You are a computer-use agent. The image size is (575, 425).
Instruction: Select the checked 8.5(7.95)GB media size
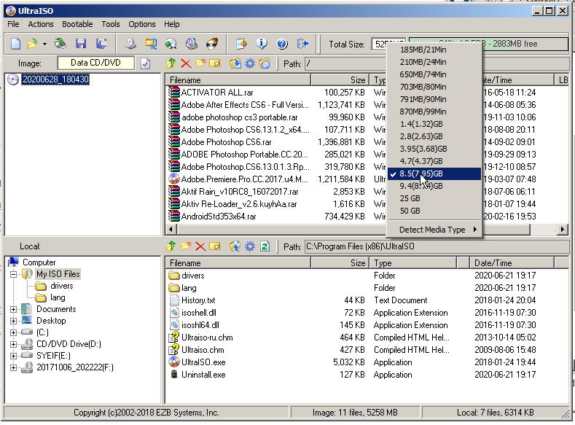[x=434, y=173]
